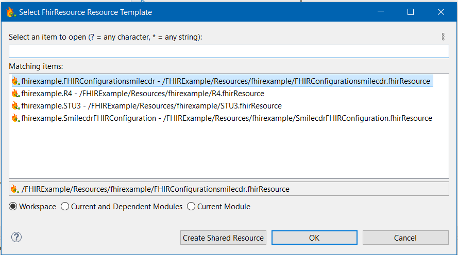This screenshot has height=255, width=458.
Task: Confirm selection with the OK button
Action: [314, 238]
